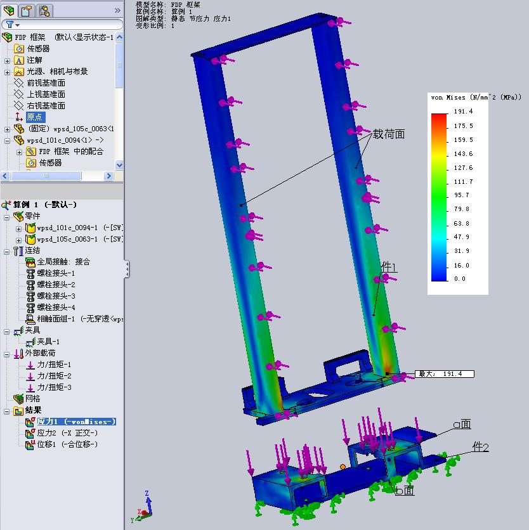Select the 原点 origin item
This screenshot has height=530, width=529.
coord(35,117)
